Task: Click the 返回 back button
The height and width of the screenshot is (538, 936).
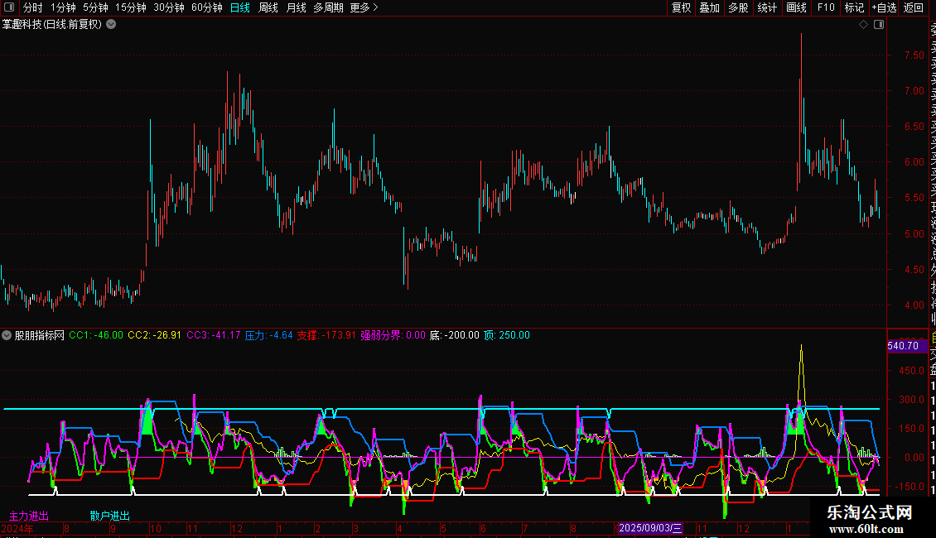Action: pyautogui.click(x=914, y=7)
